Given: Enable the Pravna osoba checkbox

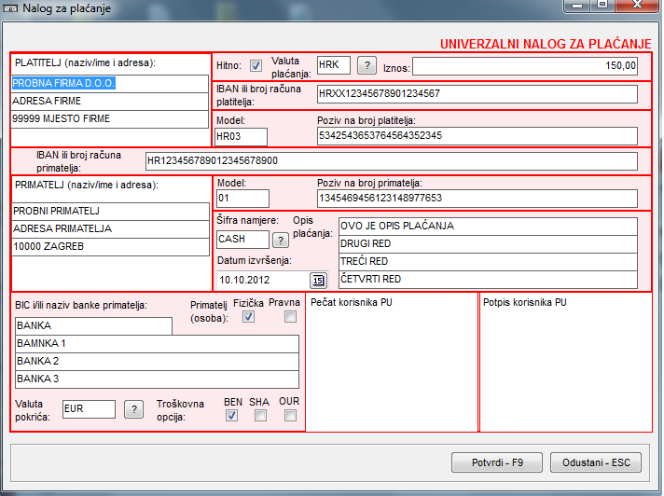Looking at the screenshot, I should (290, 317).
